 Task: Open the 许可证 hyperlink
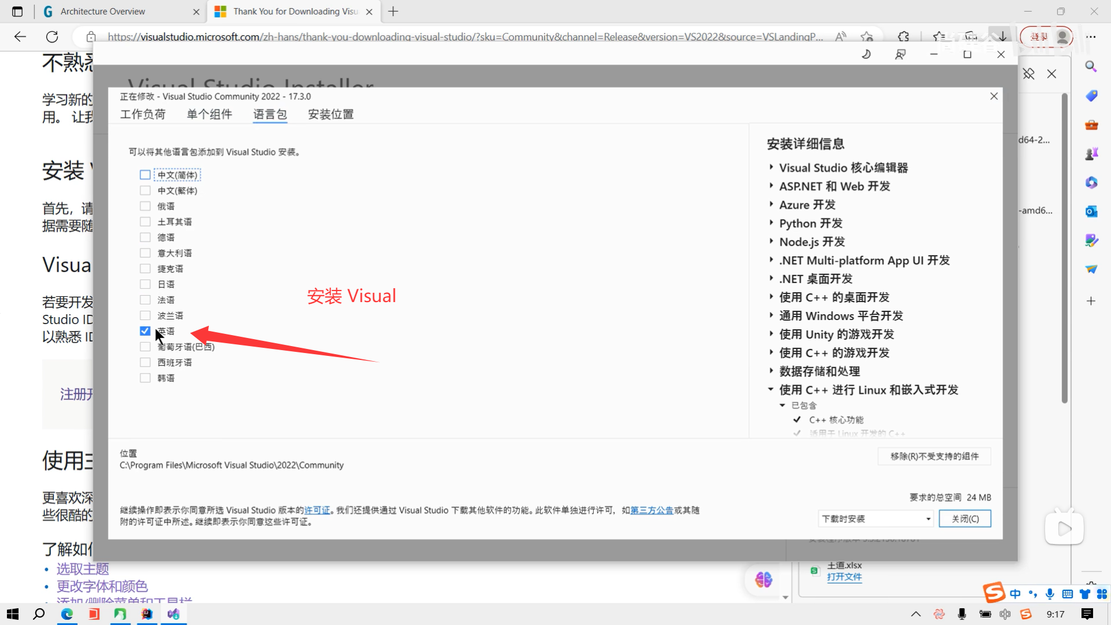pyautogui.click(x=317, y=510)
